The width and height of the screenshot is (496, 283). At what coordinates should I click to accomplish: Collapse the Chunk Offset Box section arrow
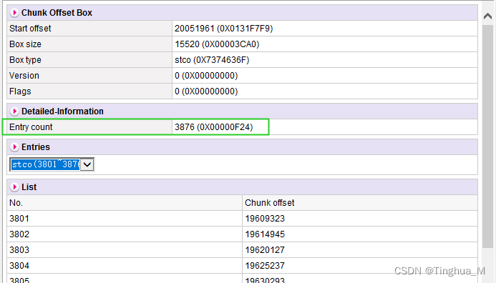(14, 13)
